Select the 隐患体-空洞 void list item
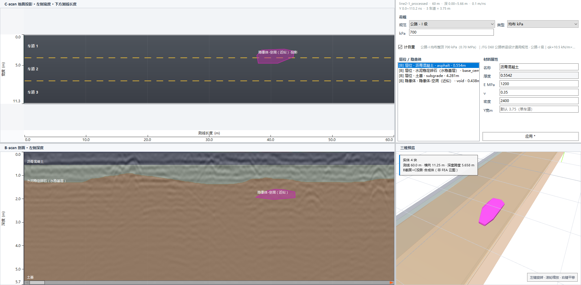 point(438,81)
